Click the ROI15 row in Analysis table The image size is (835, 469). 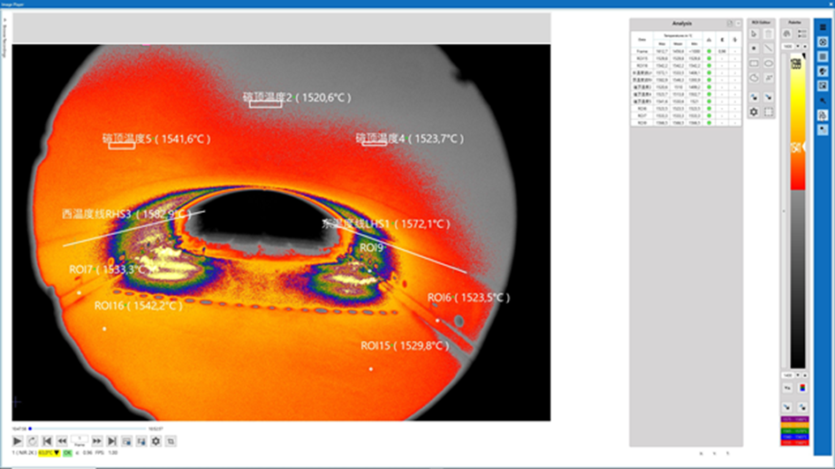[x=686, y=58]
